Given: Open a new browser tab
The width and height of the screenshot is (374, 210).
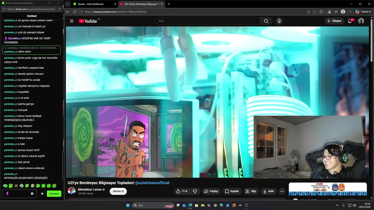Looking at the screenshot, I should (169, 4).
